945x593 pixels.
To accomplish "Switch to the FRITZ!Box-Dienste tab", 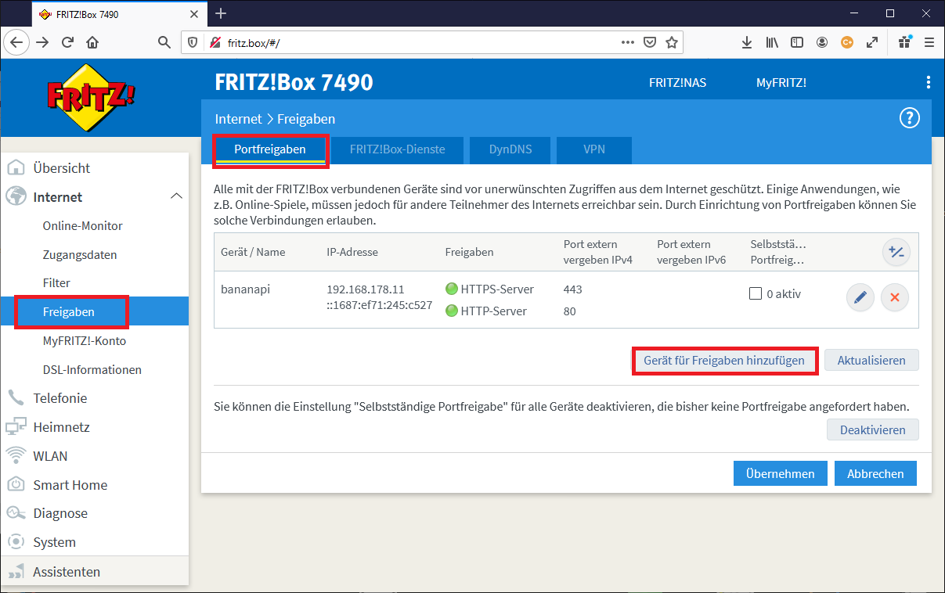I will pyautogui.click(x=397, y=149).
